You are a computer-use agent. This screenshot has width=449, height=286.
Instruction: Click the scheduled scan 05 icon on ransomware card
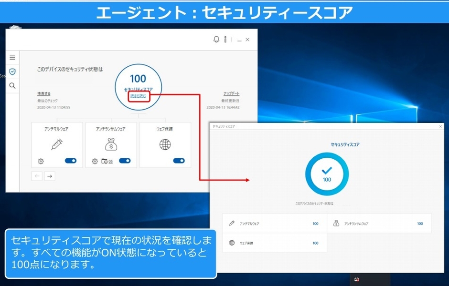coord(108,160)
